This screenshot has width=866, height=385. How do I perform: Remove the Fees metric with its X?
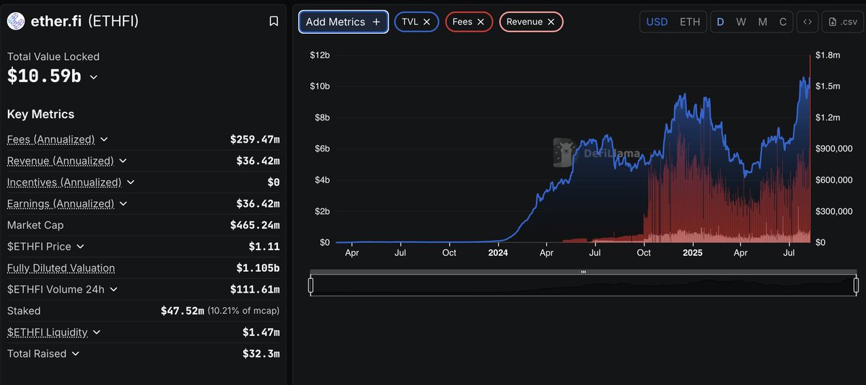pyautogui.click(x=481, y=22)
